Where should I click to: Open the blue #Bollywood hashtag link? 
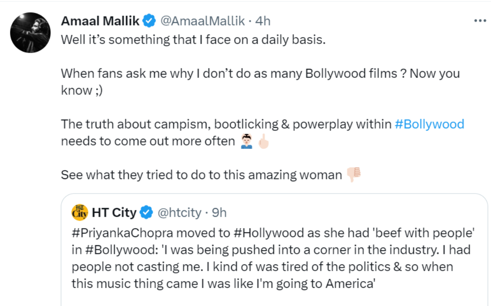pyautogui.click(x=429, y=124)
